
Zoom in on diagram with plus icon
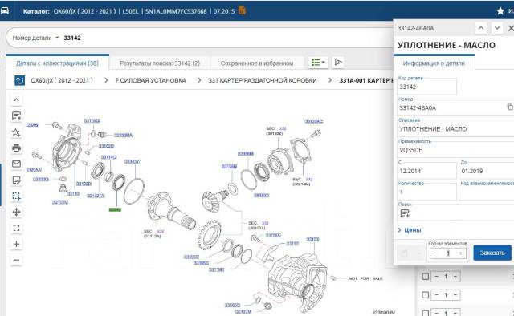(16, 244)
